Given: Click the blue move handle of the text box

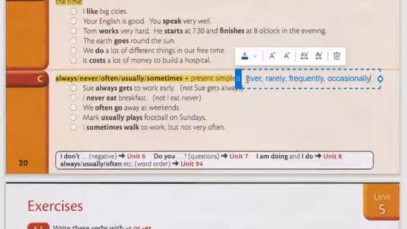Looking at the screenshot, I should 238,79.
